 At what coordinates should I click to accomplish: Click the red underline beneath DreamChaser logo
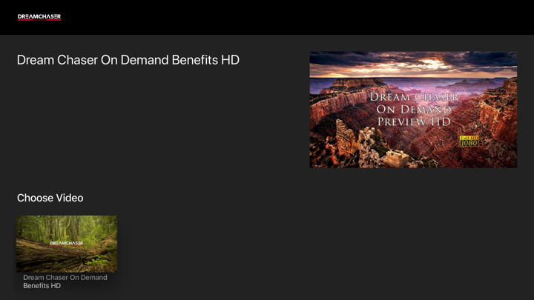(x=39, y=20)
